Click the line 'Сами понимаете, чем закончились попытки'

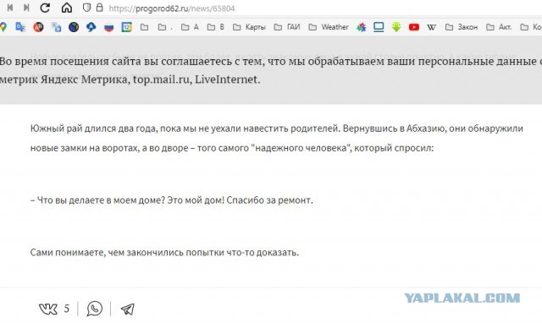point(164,252)
